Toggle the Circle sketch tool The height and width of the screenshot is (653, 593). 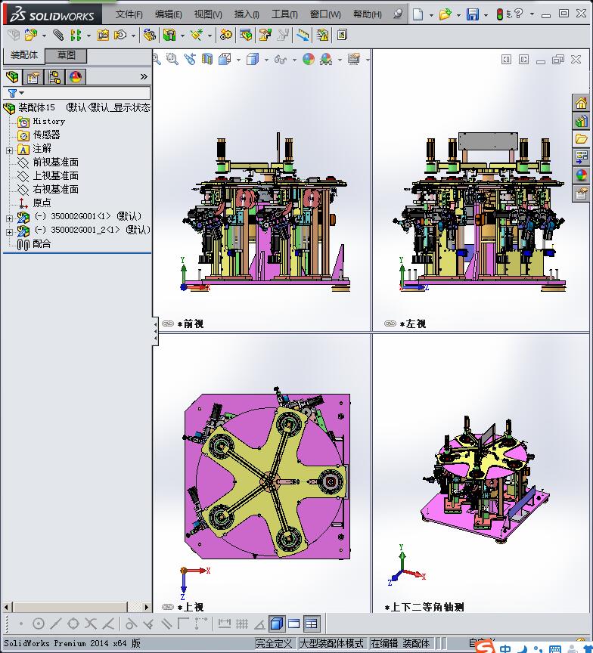[x=39, y=624]
